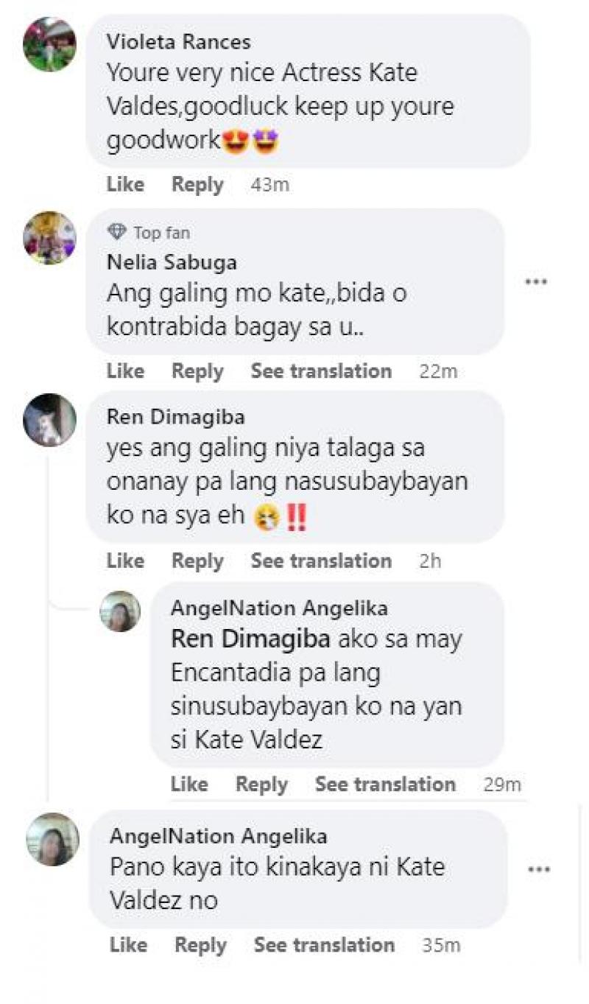Click Violeta Rances' profile picture
Image resolution: width=589 pixels, height=1004 pixels.
pos(49,44)
